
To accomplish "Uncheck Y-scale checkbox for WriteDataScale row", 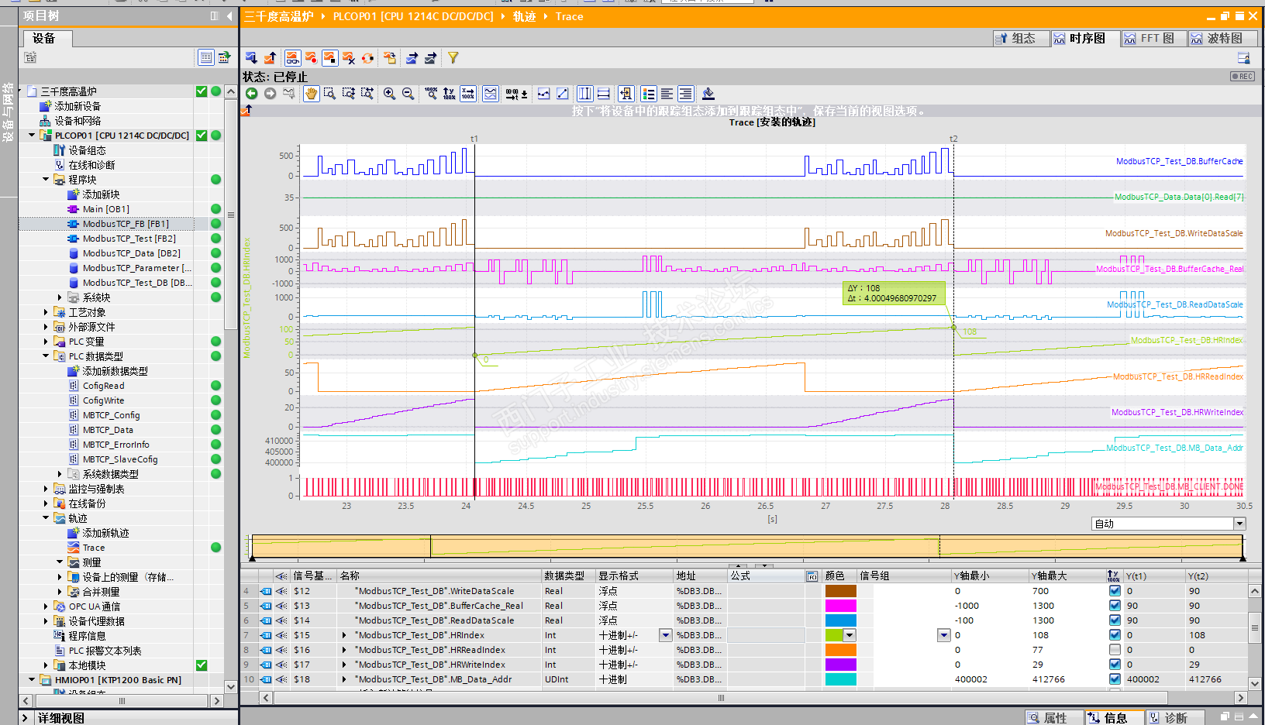I will click(x=1115, y=591).
